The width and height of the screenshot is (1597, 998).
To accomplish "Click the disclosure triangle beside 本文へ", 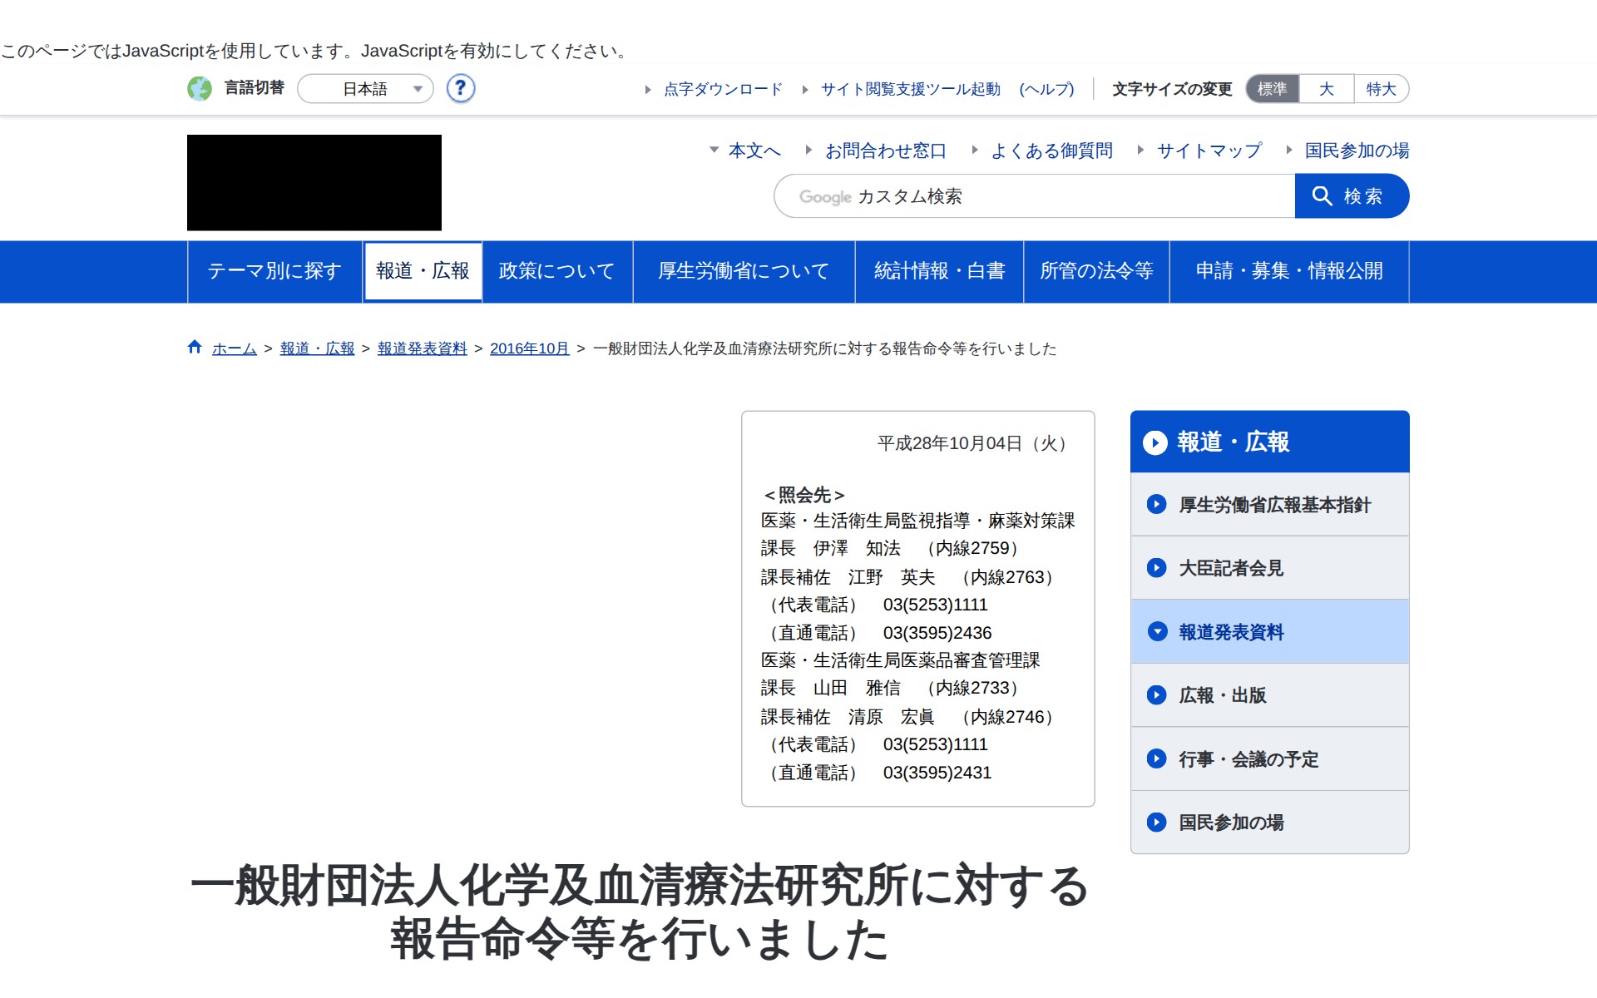I will [713, 151].
